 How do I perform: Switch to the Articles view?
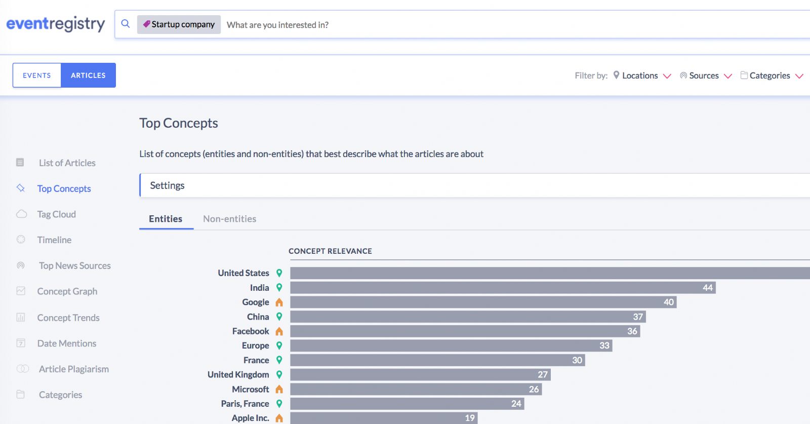point(88,75)
